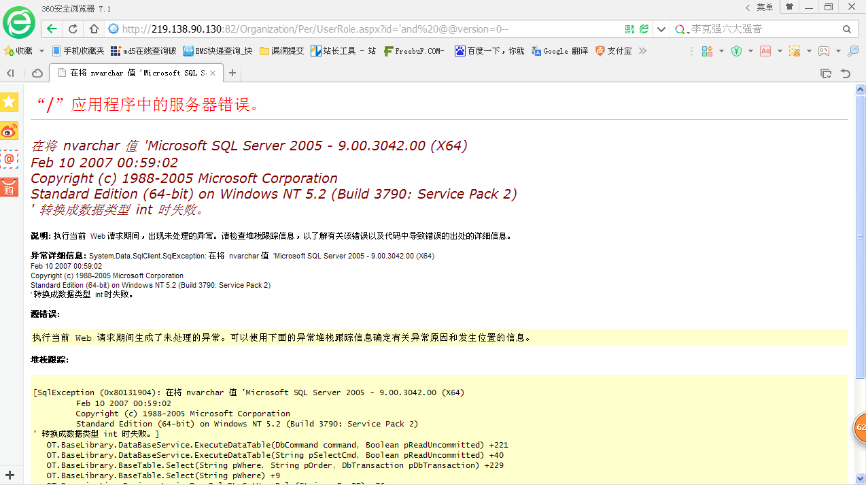Click the scrollbar up arrow
866x485 pixels.
coord(861,90)
